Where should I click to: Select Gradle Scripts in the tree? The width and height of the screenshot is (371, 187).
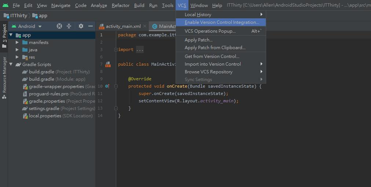(36, 65)
